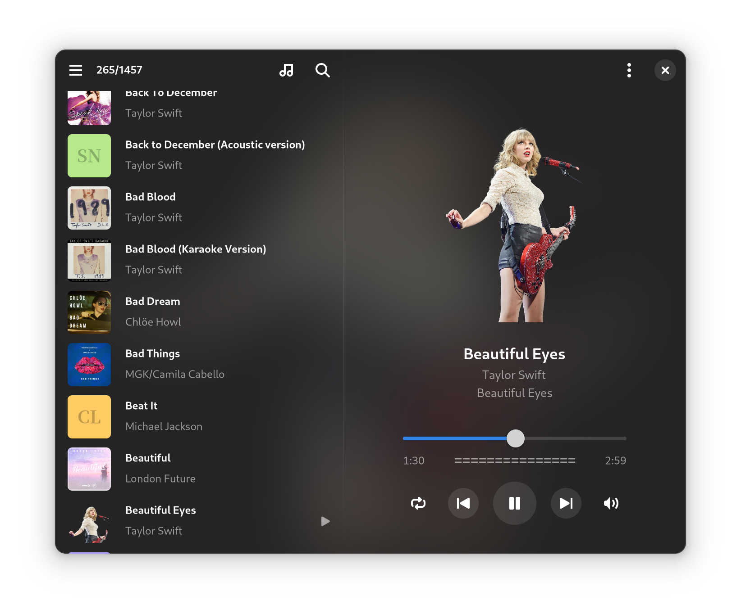Click the large now-playing cover art
Image resolution: width=741 pixels, height=614 pixels.
click(515, 225)
